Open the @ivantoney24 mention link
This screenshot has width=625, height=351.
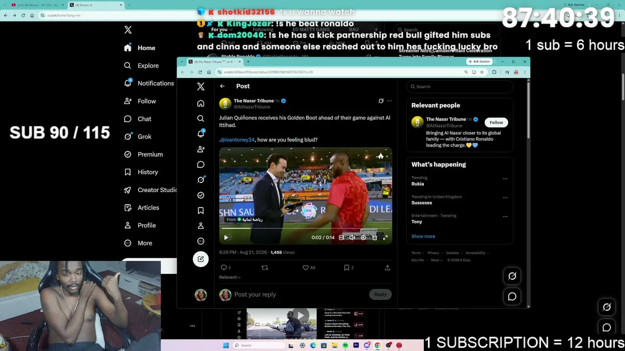(x=237, y=140)
